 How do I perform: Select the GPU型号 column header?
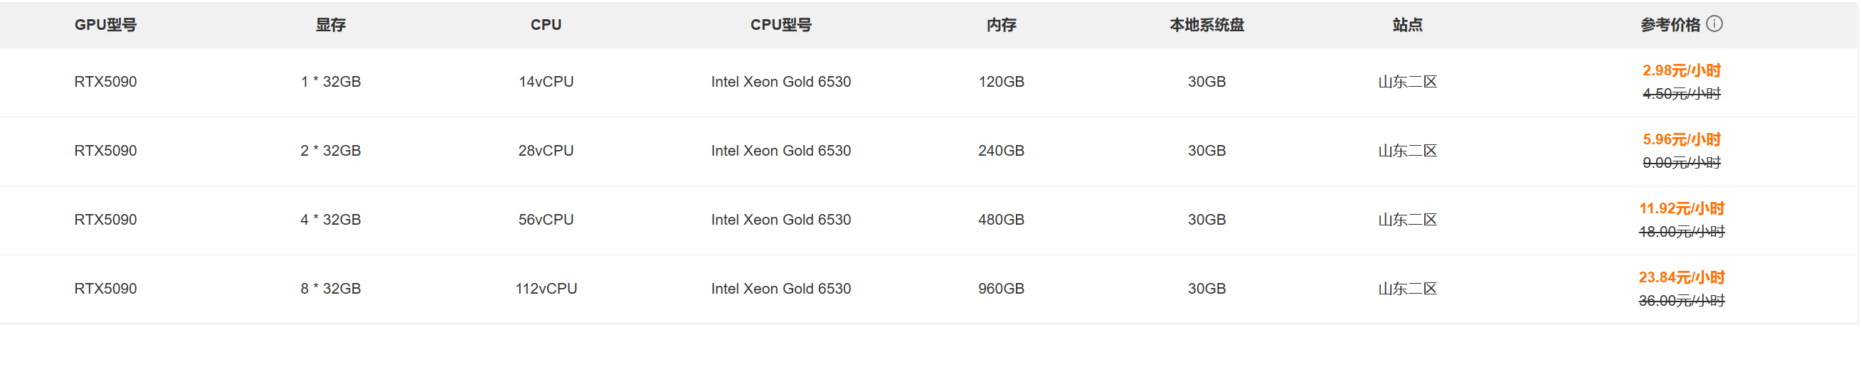(x=105, y=25)
